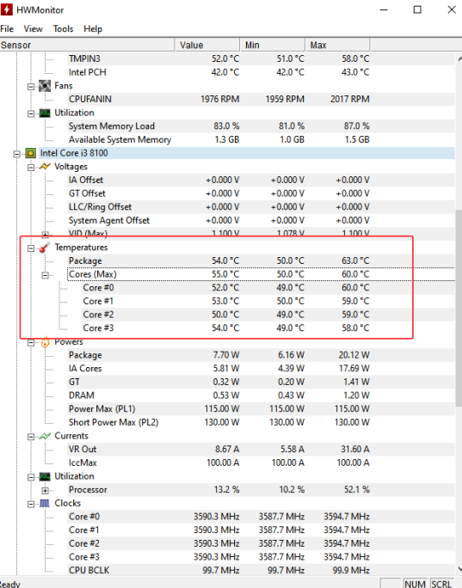Image resolution: width=462 pixels, height=588 pixels.
Task: Click the Max column header
Action: (x=337, y=45)
